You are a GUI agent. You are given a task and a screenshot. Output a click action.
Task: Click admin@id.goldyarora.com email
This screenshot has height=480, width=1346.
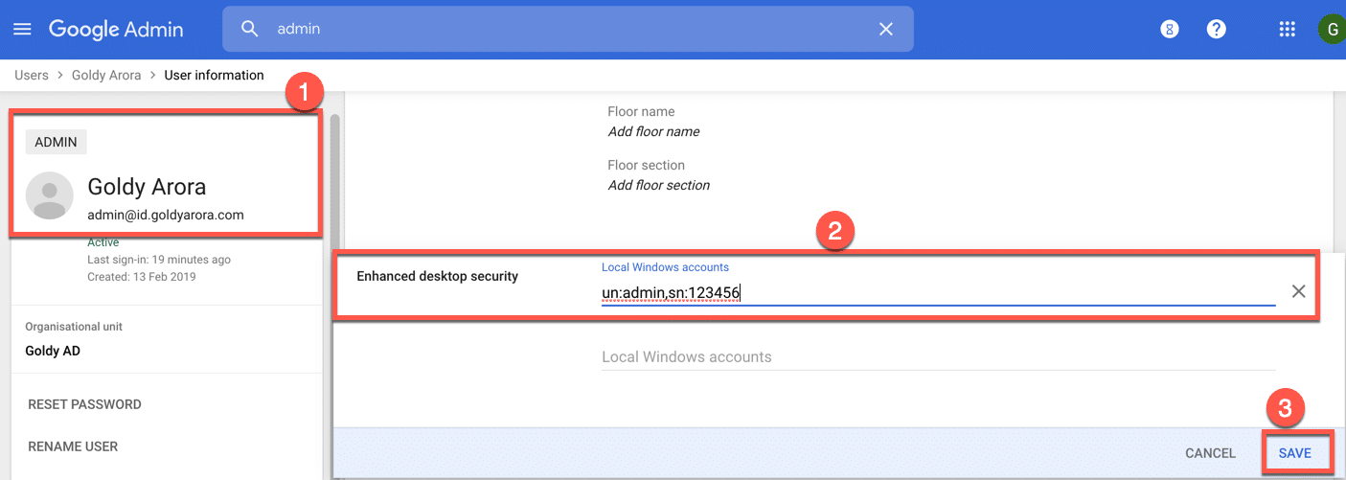click(x=166, y=215)
